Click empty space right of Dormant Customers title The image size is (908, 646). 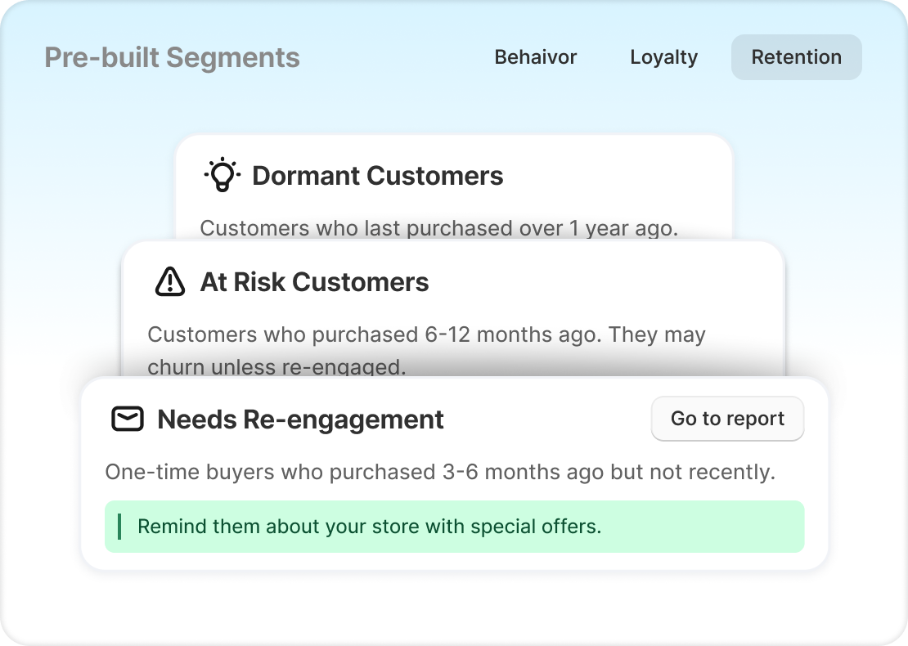click(614, 176)
